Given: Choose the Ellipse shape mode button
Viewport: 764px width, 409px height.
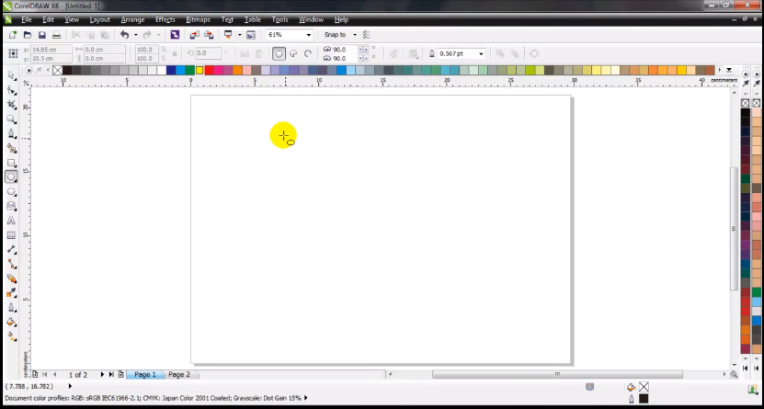Looking at the screenshot, I should coord(279,53).
